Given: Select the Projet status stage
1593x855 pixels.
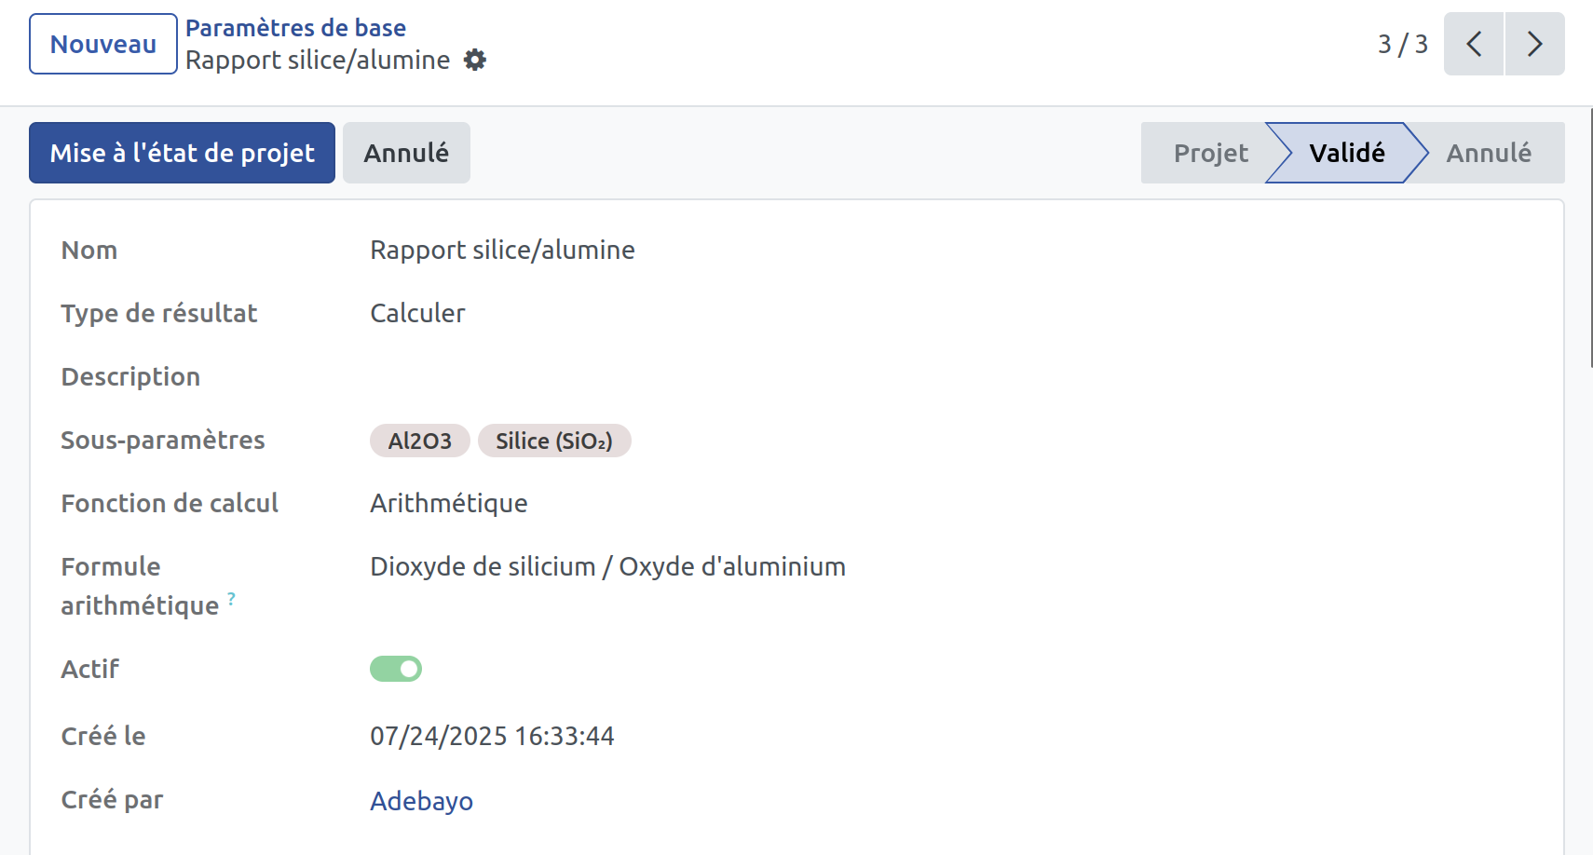Looking at the screenshot, I should tap(1209, 153).
